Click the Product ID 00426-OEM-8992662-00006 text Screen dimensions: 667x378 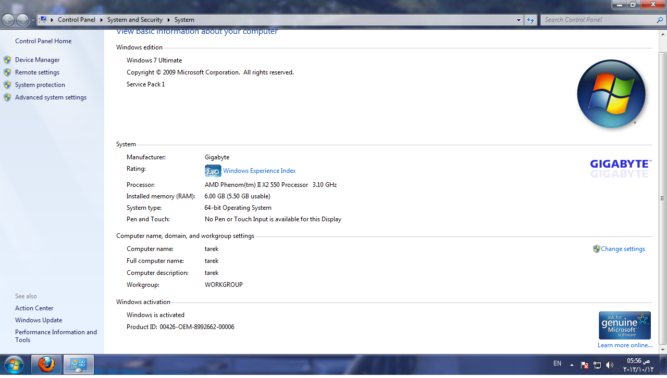[x=180, y=327]
